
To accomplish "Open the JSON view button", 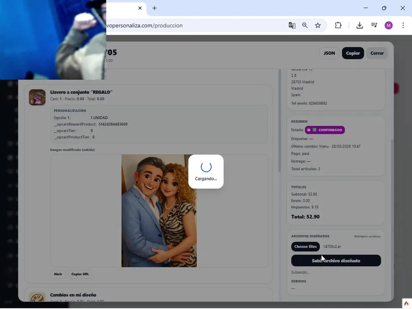I will tap(329, 53).
